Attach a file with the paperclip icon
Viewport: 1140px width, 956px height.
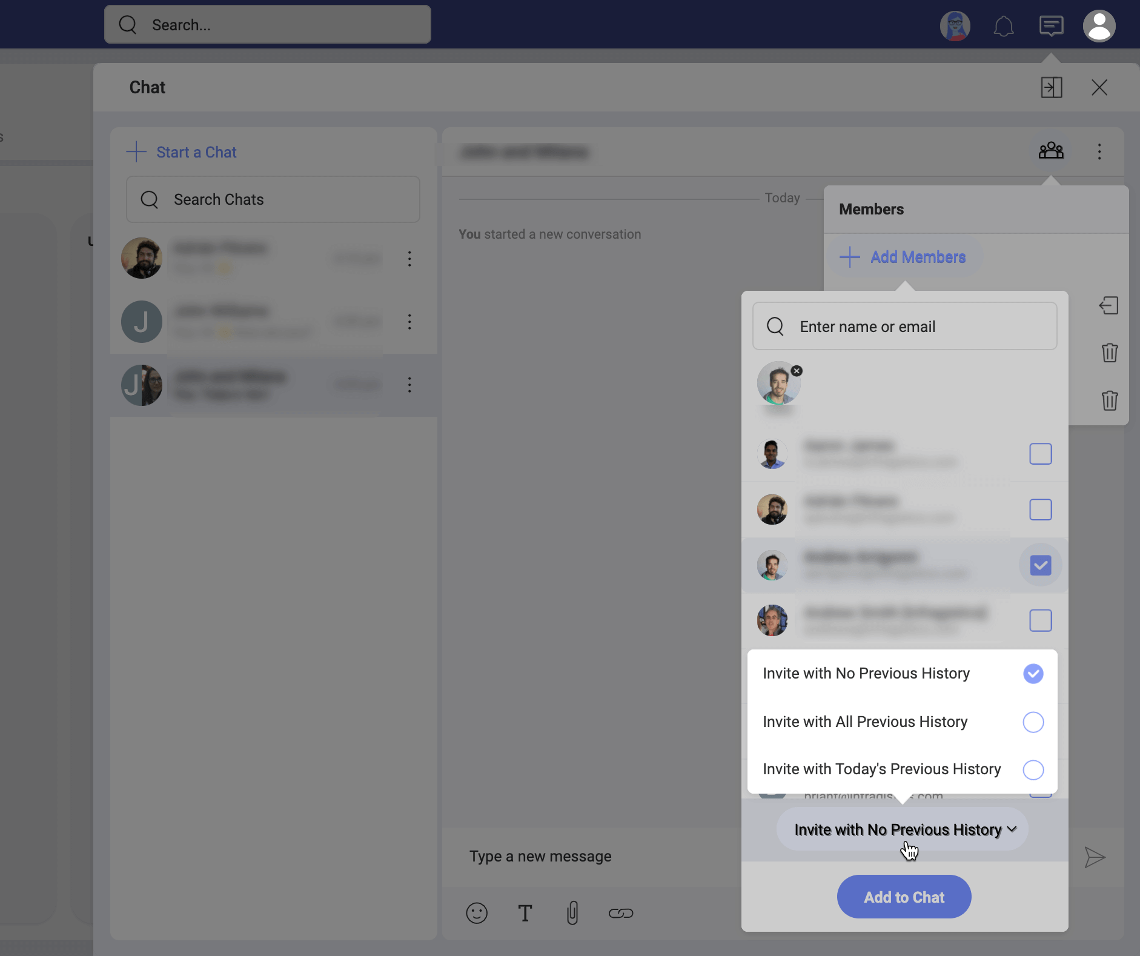(x=572, y=913)
